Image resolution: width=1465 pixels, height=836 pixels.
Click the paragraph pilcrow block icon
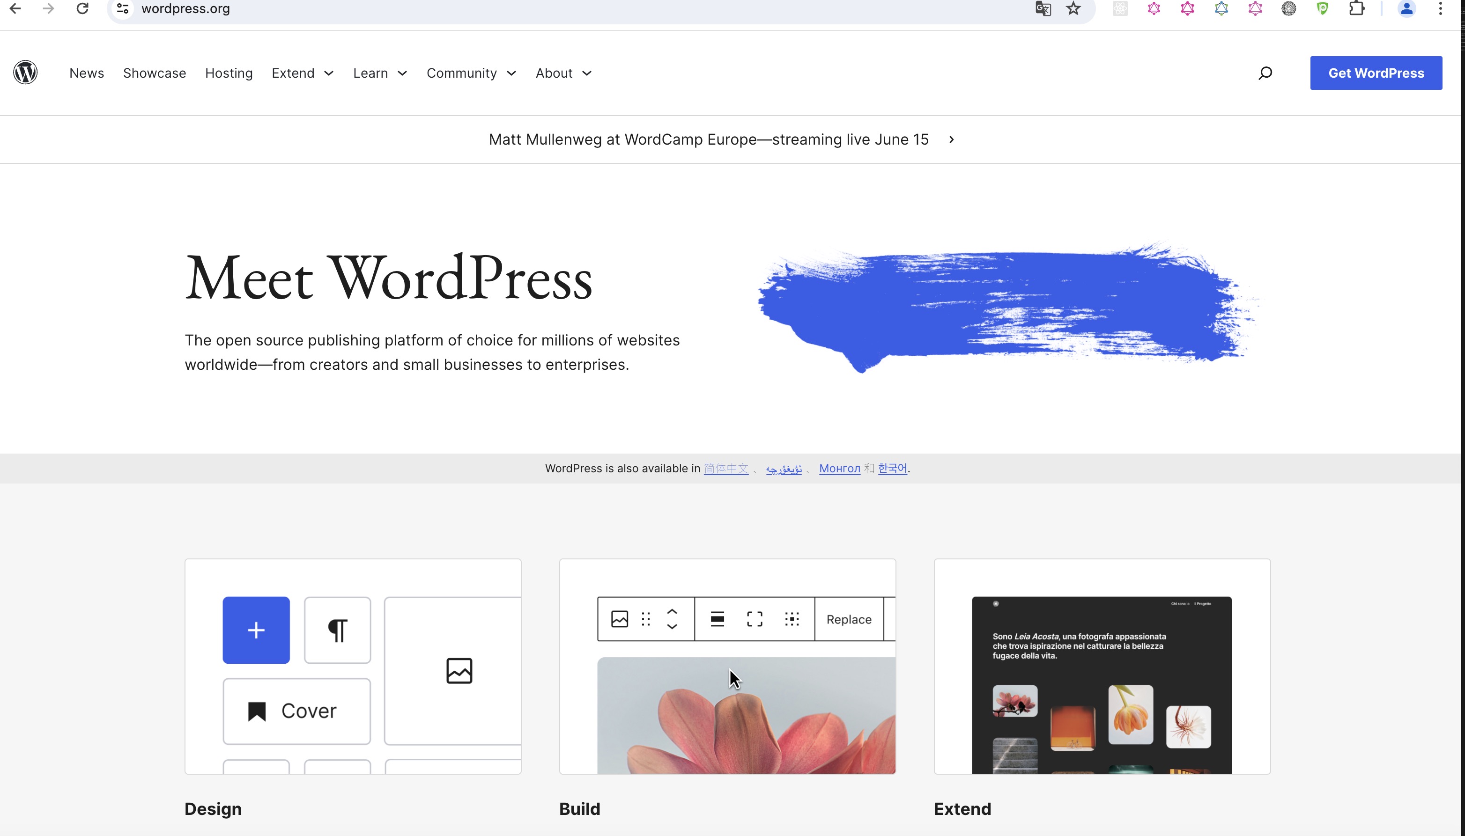pos(337,630)
